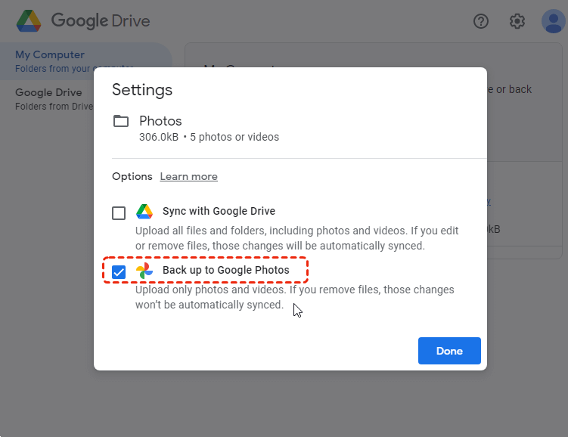Uncheck the Back up to Google Photos checkbox

point(119,272)
